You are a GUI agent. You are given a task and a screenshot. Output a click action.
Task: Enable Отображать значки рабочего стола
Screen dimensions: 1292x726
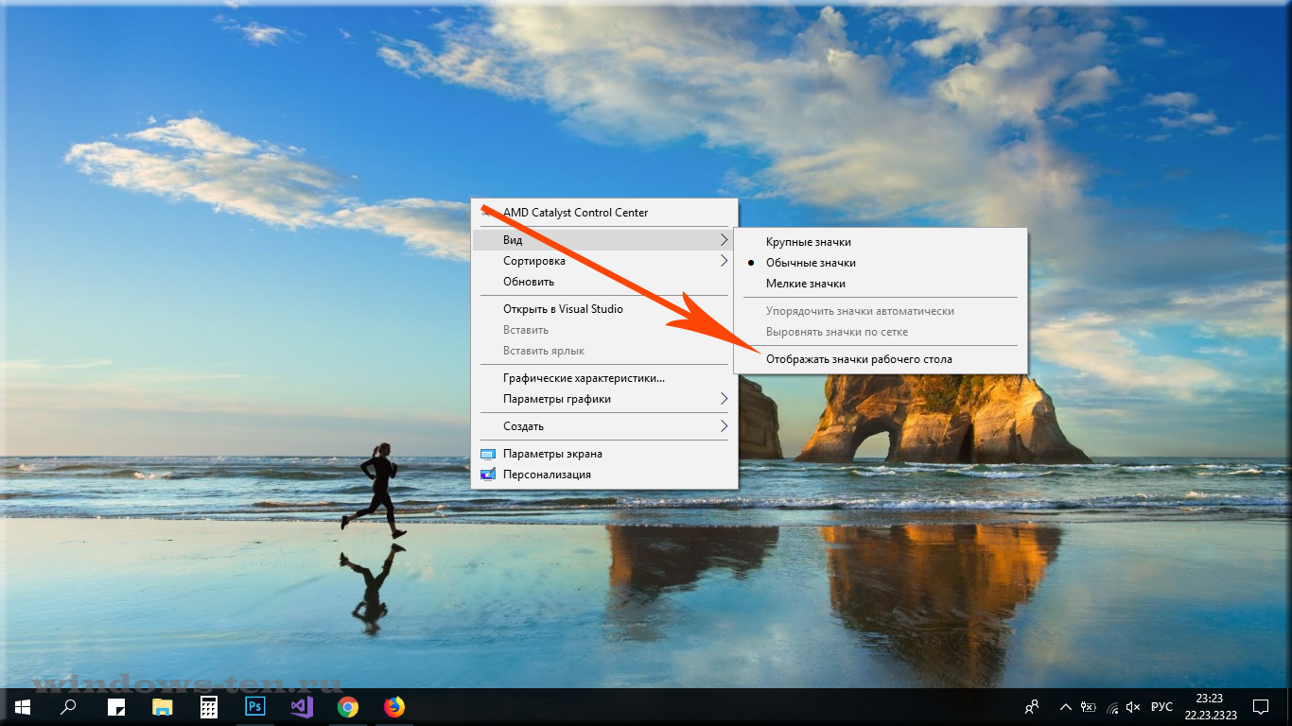click(x=881, y=359)
